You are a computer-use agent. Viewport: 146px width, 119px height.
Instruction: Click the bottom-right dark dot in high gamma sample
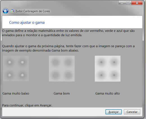114,75
